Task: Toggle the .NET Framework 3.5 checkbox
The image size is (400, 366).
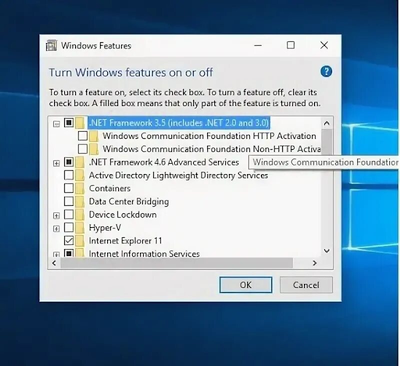Action: click(68, 122)
